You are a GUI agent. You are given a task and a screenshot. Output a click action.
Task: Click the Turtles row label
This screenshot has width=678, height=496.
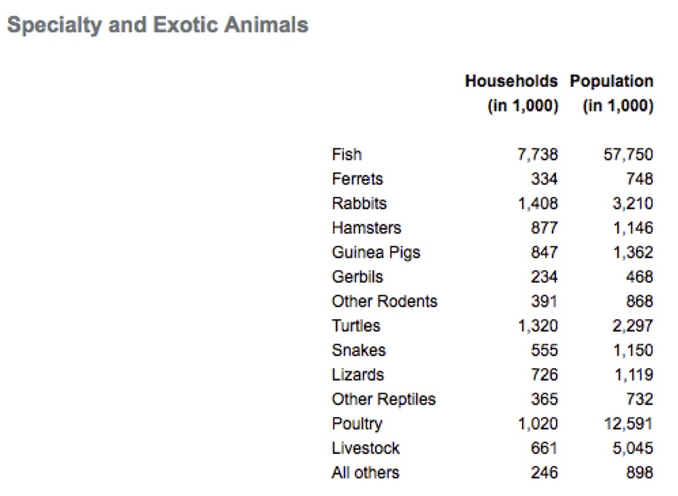click(x=356, y=326)
